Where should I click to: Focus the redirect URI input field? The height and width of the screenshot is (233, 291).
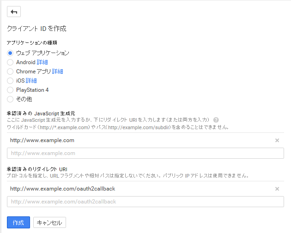(x=145, y=202)
